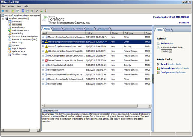This screenshot has height=137, width=193.
Task: Click the blue Help question mark icon
Action: coord(23,11)
